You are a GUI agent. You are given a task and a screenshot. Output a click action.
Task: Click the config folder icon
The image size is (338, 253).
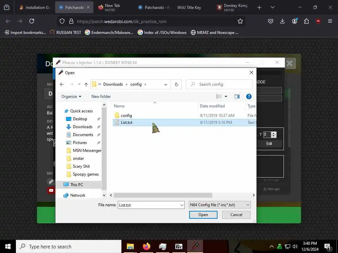pos(117,116)
